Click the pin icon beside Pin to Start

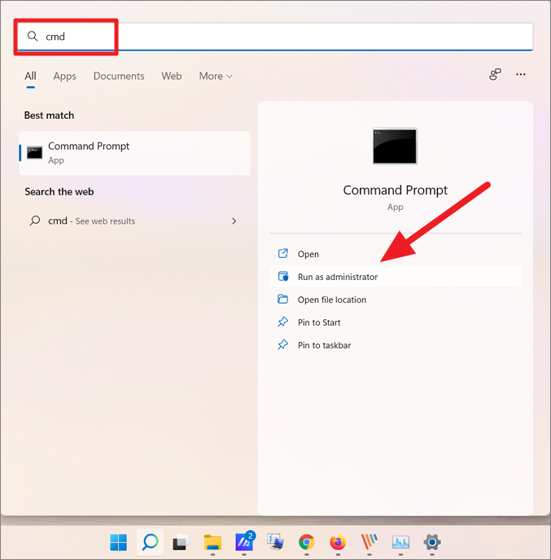282,322
